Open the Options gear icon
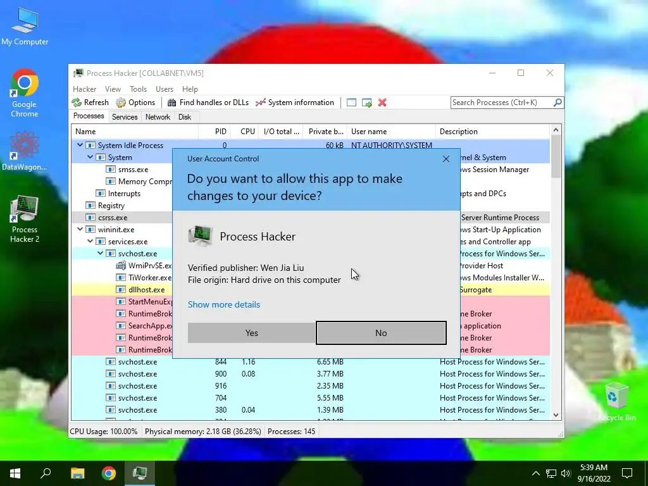The height and width of the screenshot is (486, 648). [121, 103]
